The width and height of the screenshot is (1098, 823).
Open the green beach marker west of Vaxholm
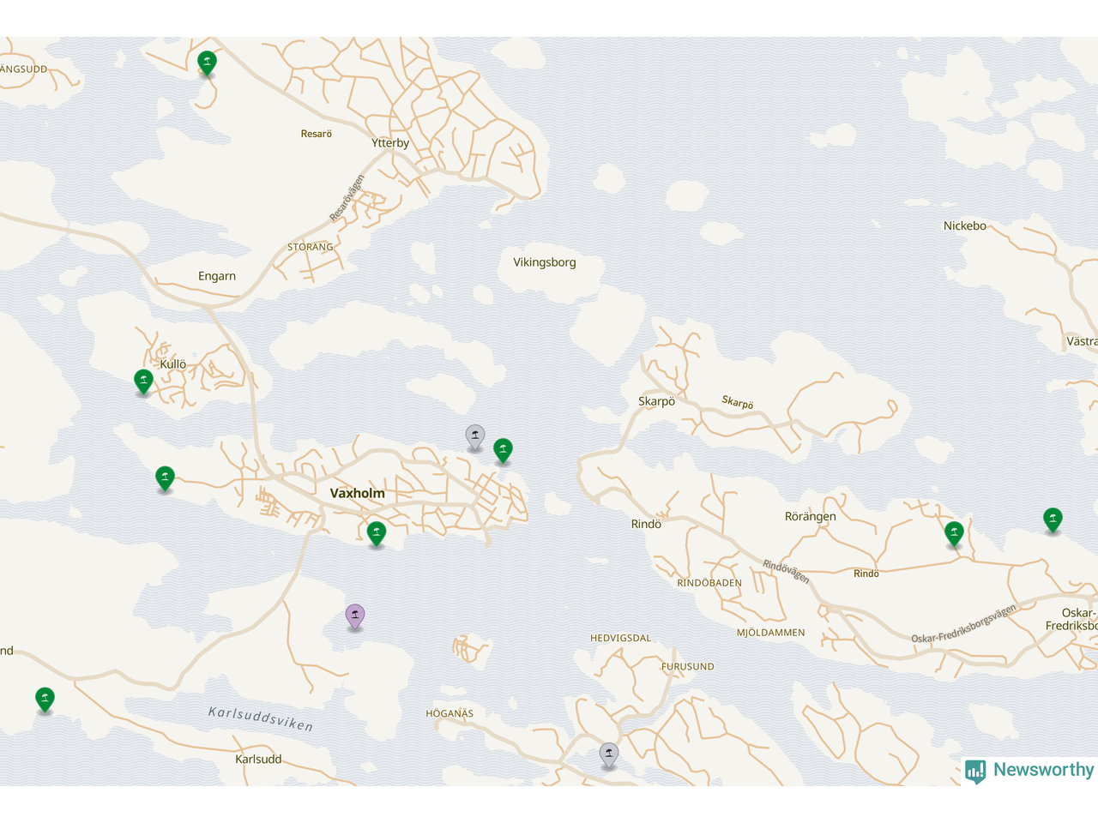166,478
